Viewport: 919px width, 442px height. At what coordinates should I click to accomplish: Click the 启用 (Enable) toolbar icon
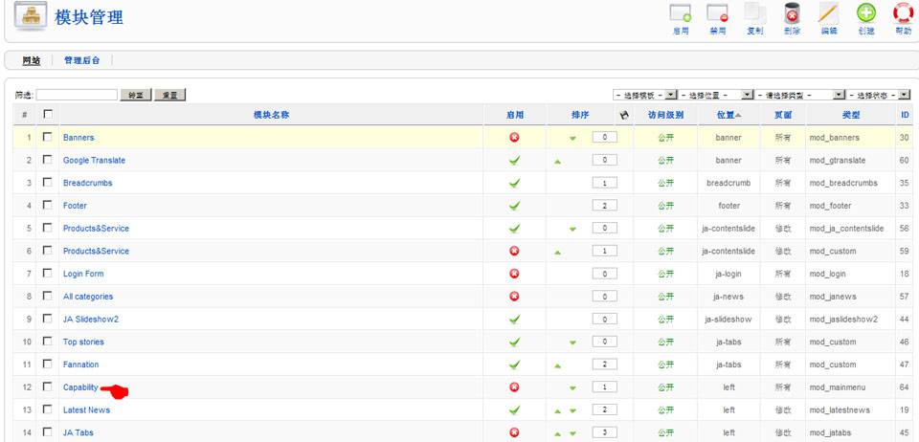point(680,12)
